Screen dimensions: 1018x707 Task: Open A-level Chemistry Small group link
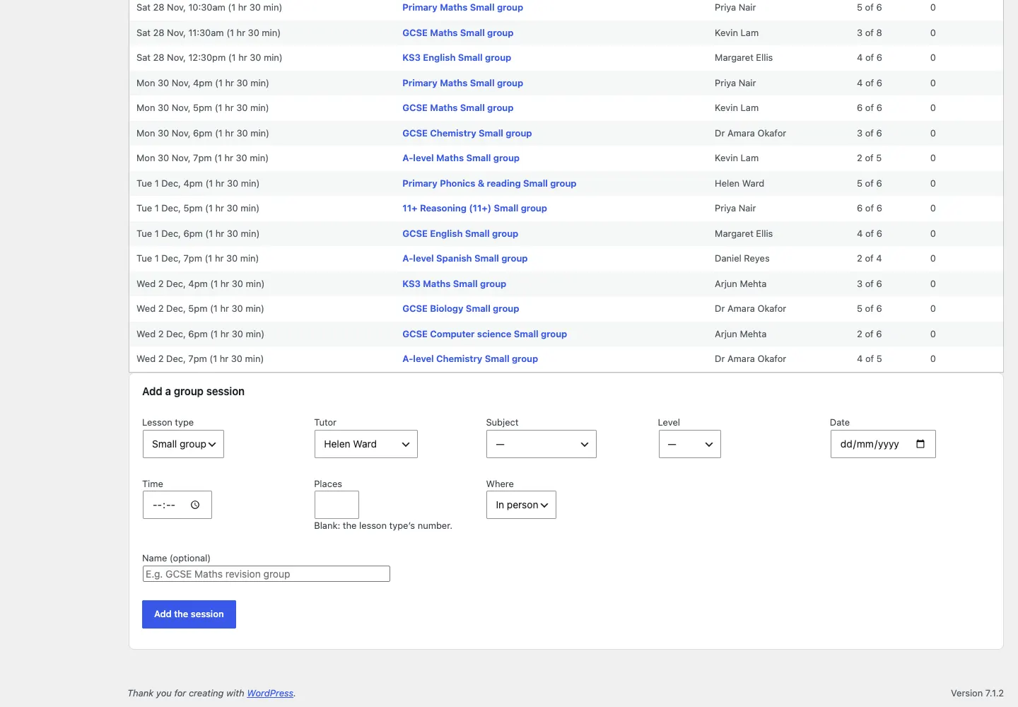(x=470, y=359)
